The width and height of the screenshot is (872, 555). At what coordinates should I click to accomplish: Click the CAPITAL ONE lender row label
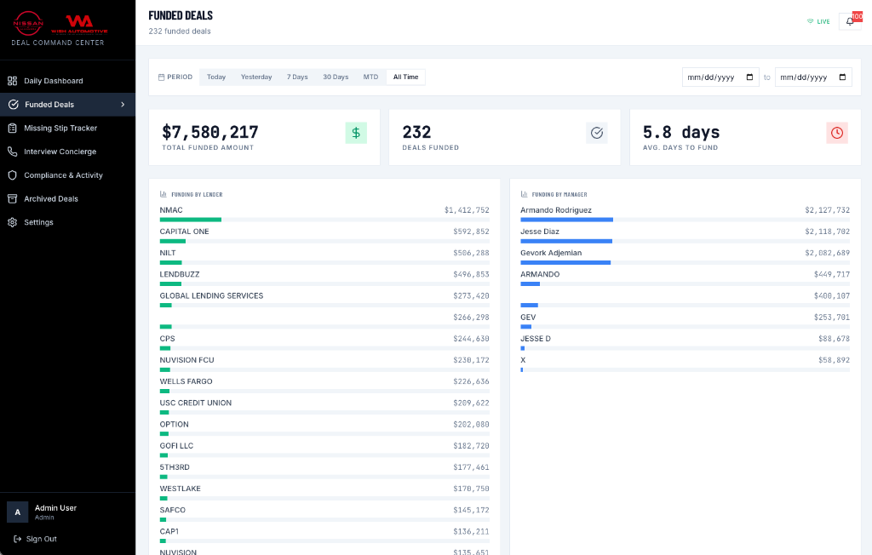pyautogui.click(x=184, y=232)
